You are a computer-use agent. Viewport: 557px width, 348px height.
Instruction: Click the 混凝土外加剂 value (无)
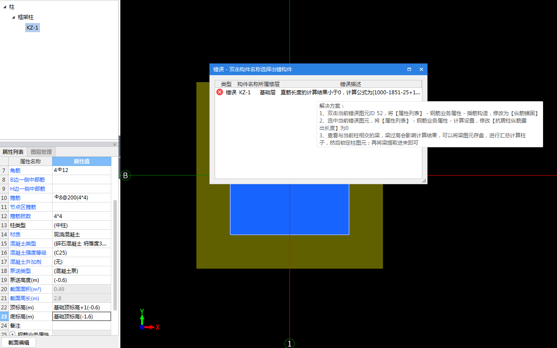[81, 262]
